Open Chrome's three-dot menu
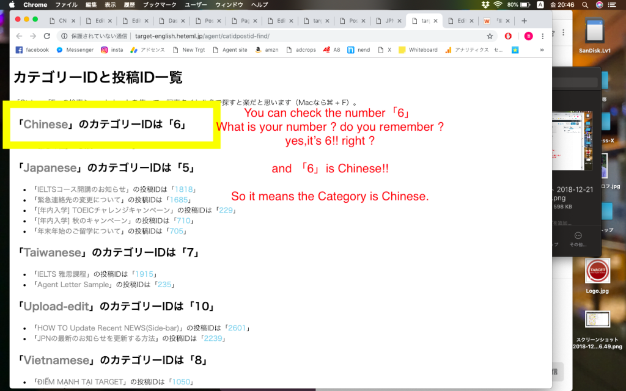The height and width of the screenshot is (391, 626). (543, 36)
